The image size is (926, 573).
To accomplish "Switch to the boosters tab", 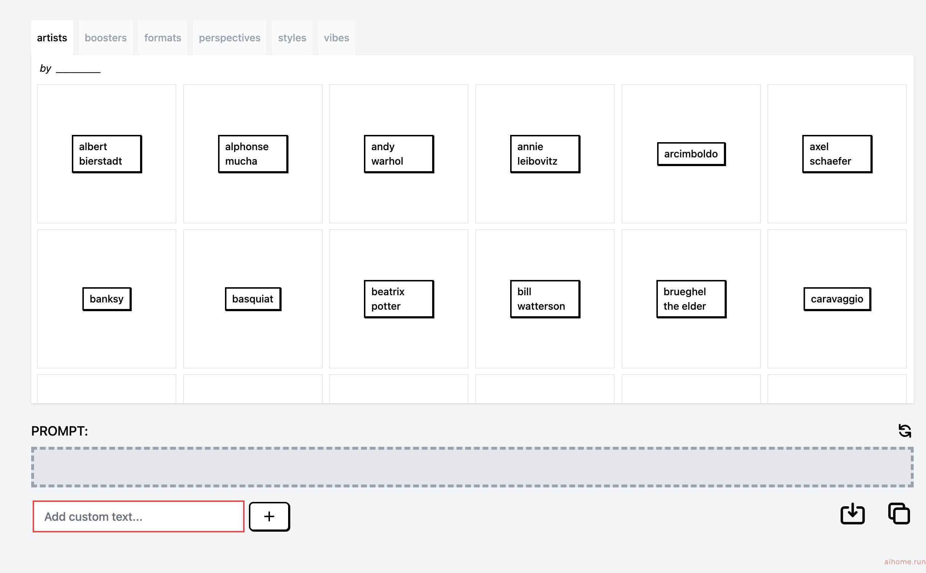I will click(x=106, y=38).
